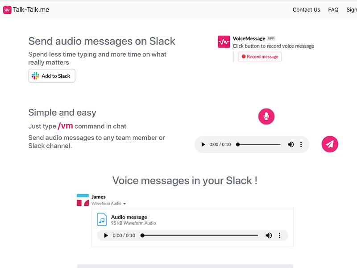Click the Send audio messages on Slack heading
Screen dimensions: 357x268
tap(102, 41)
